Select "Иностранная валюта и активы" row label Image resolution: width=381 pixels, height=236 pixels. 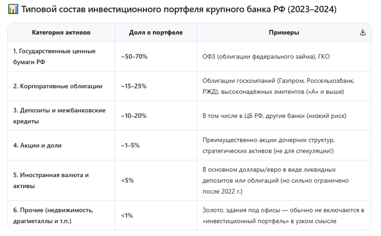click(51, 180)
